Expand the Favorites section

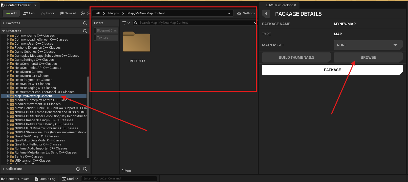pyautogui.click(x=4, y=23)
